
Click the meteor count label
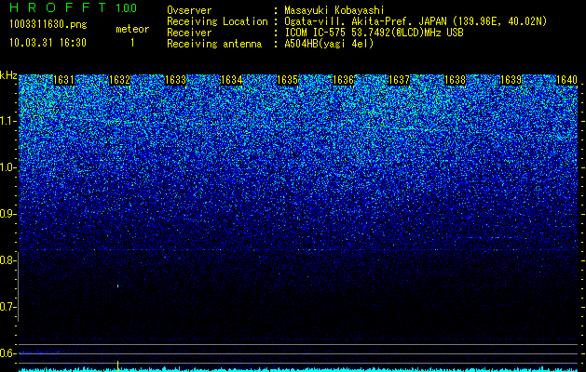coord(132,29)
